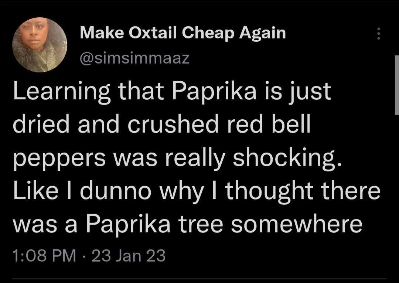Click the line 'dried and crushed red bell'
Image resolution: width=399 pixels, height=283 pixels.
coord(162,124)
